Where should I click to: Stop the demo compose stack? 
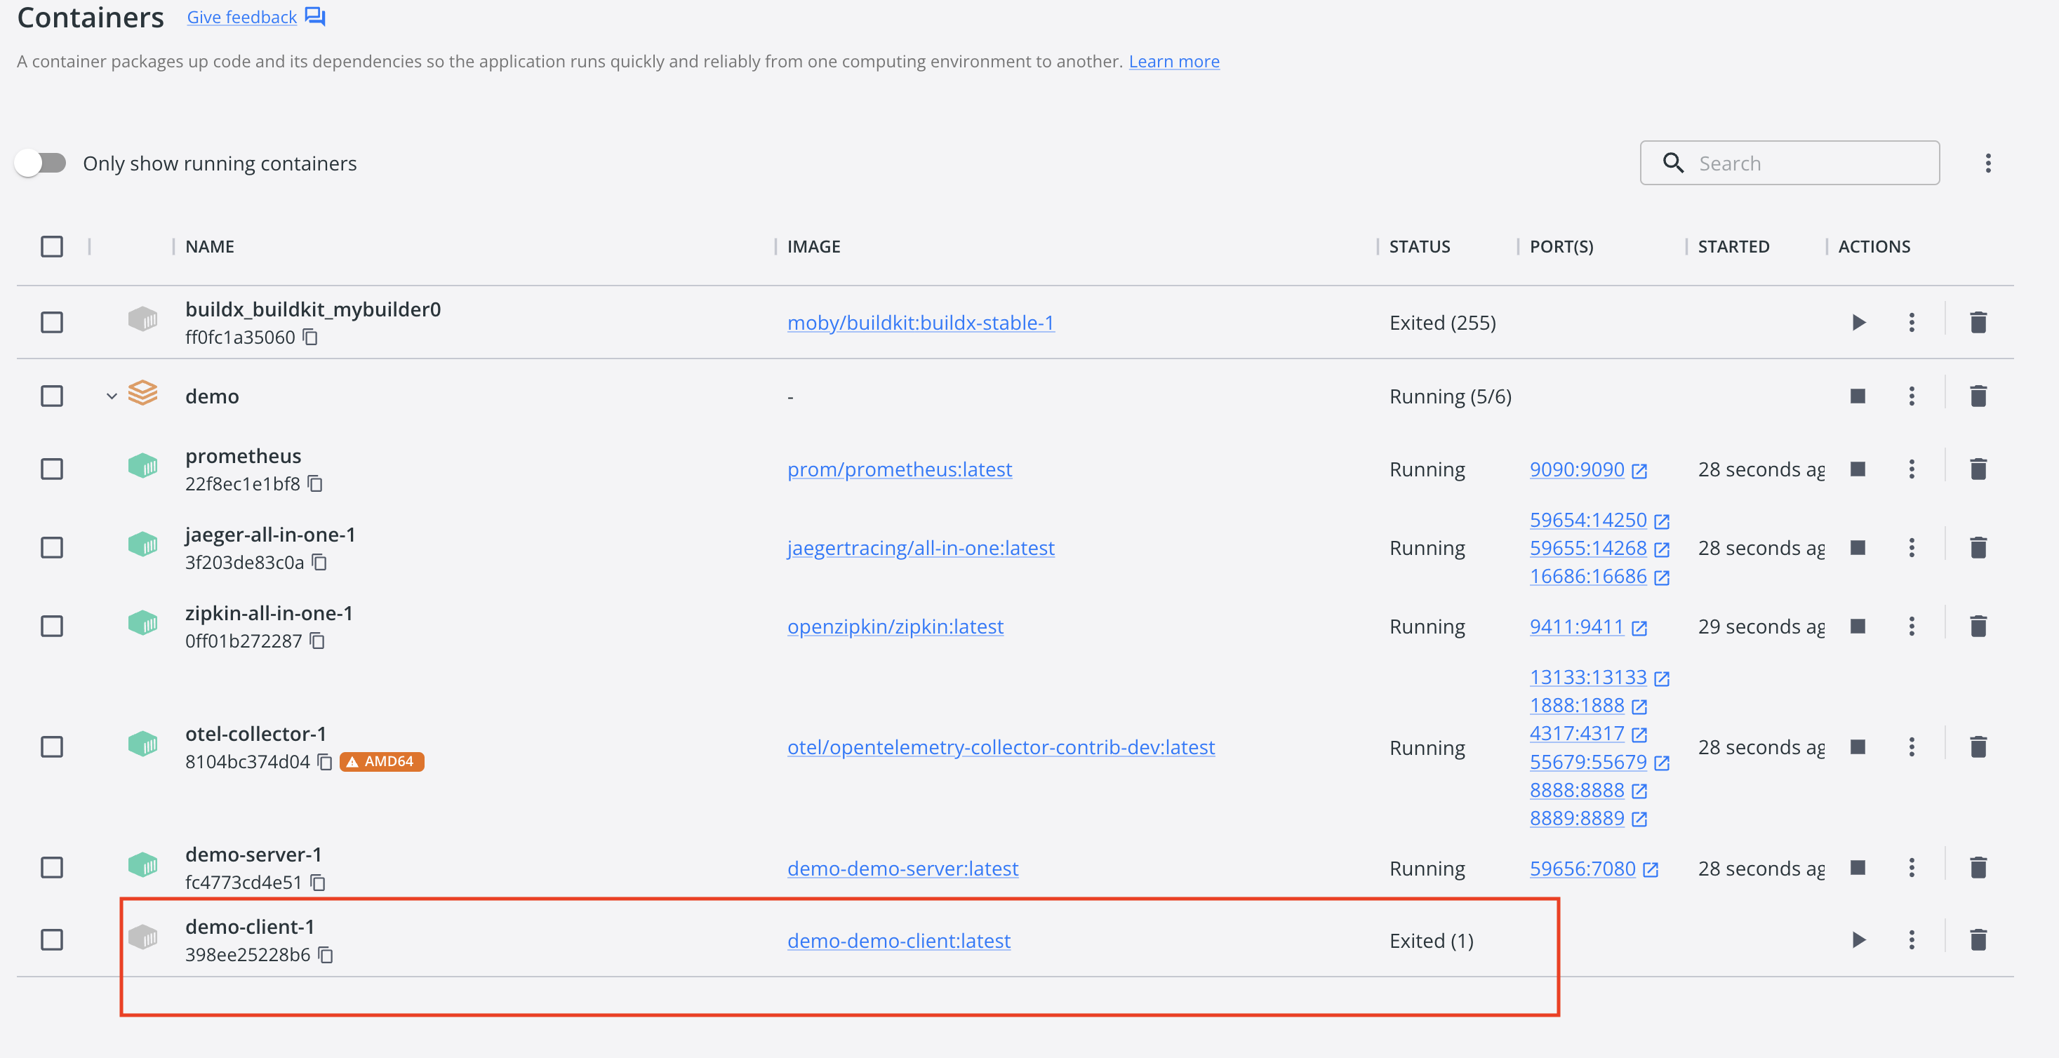1858,396
